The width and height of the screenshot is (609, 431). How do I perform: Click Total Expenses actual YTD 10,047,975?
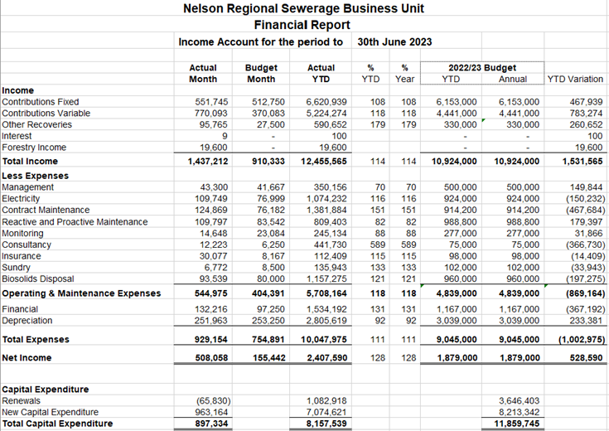(324, 339)
